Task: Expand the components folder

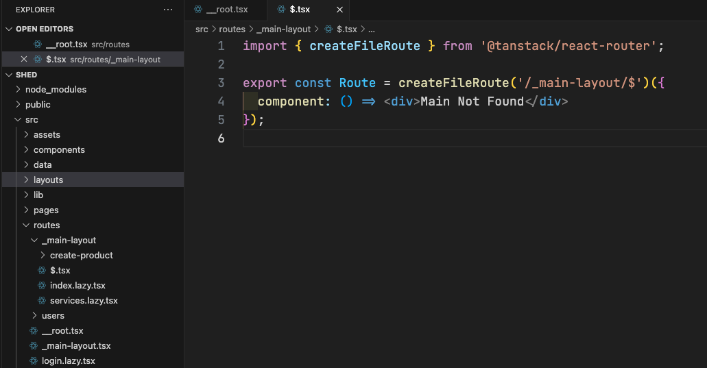Action: 26,149
